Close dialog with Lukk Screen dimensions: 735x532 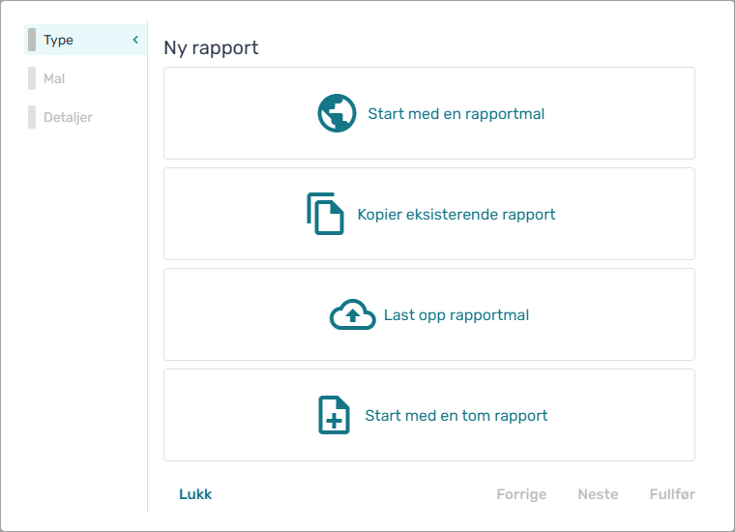pyautogui.click(x=195, y=494)
